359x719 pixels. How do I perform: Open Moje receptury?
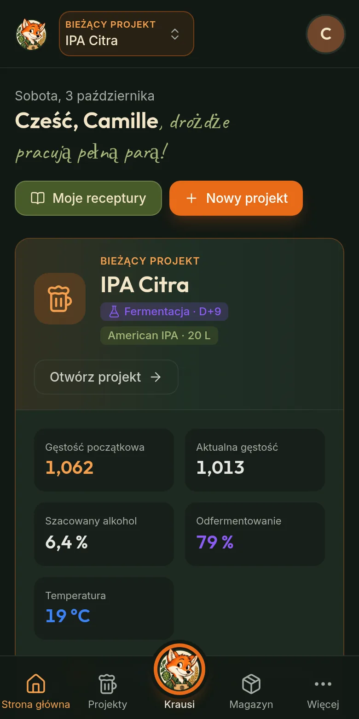(x=88, y=198)
